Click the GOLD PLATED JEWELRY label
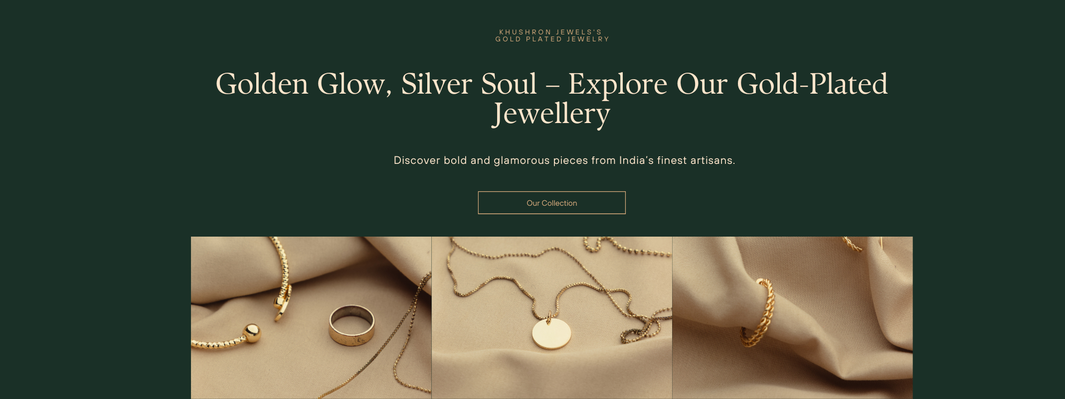This screenshot has width=1065, height=399. point(552,39)
